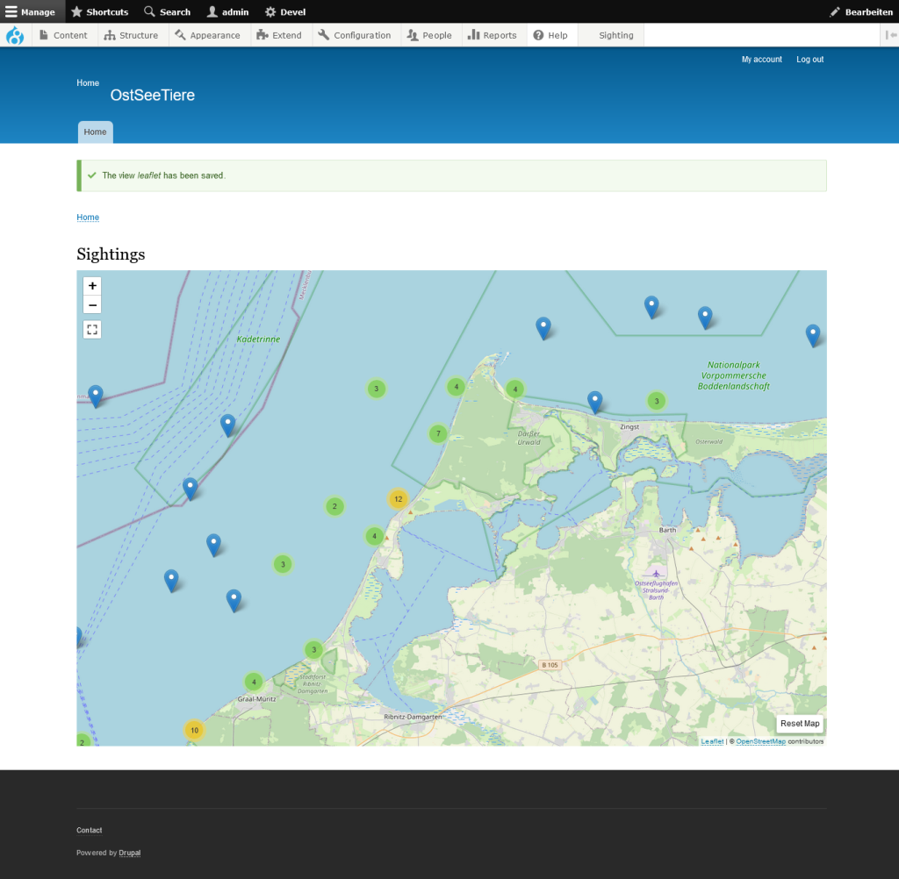This screenshot has width=899, height=879.
Task: Select the blue pin on the map's west edge
Action: coord(78,637)
